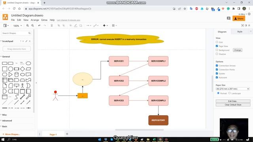The width and height of the screenshot is (253, 142).
Task: Open the table insert dropdown
Action: (114, 26)
